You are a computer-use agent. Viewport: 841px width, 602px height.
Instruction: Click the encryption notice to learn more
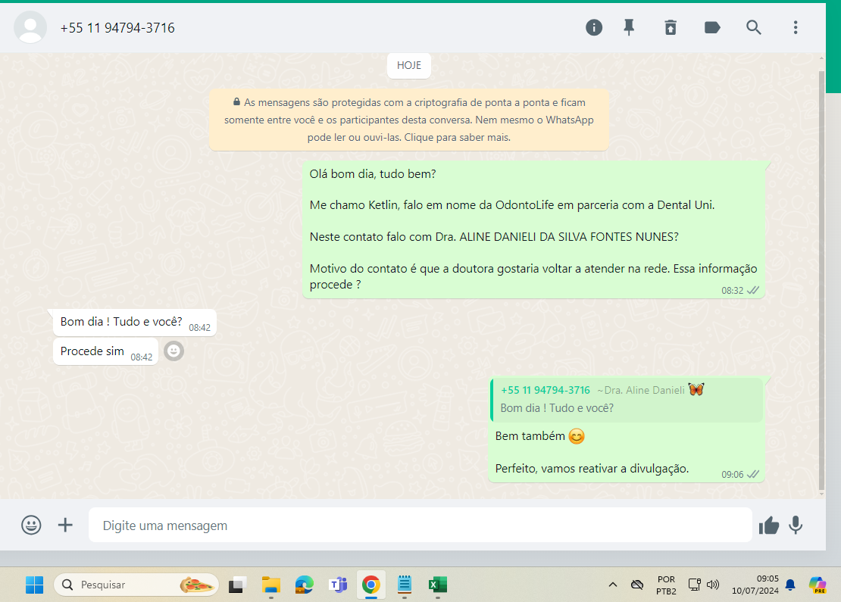click(408, 120)
